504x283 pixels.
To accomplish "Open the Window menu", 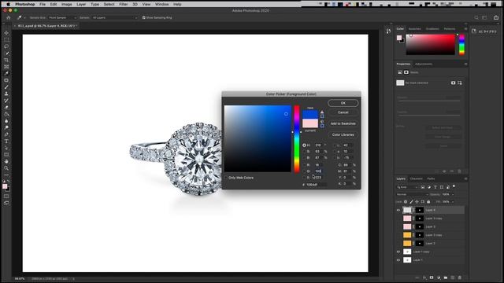I will pos(161,5).
